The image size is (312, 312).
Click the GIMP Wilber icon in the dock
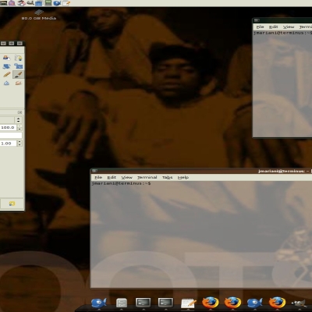click(x=299, y=303)
